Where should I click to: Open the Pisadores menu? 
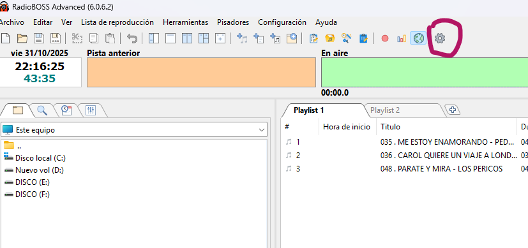(x=233, y=22)
